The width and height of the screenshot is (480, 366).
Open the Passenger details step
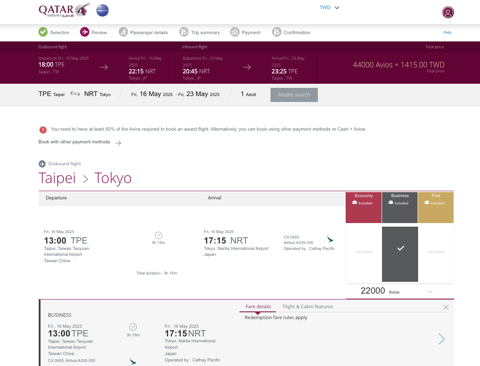[x=149, y=32]
